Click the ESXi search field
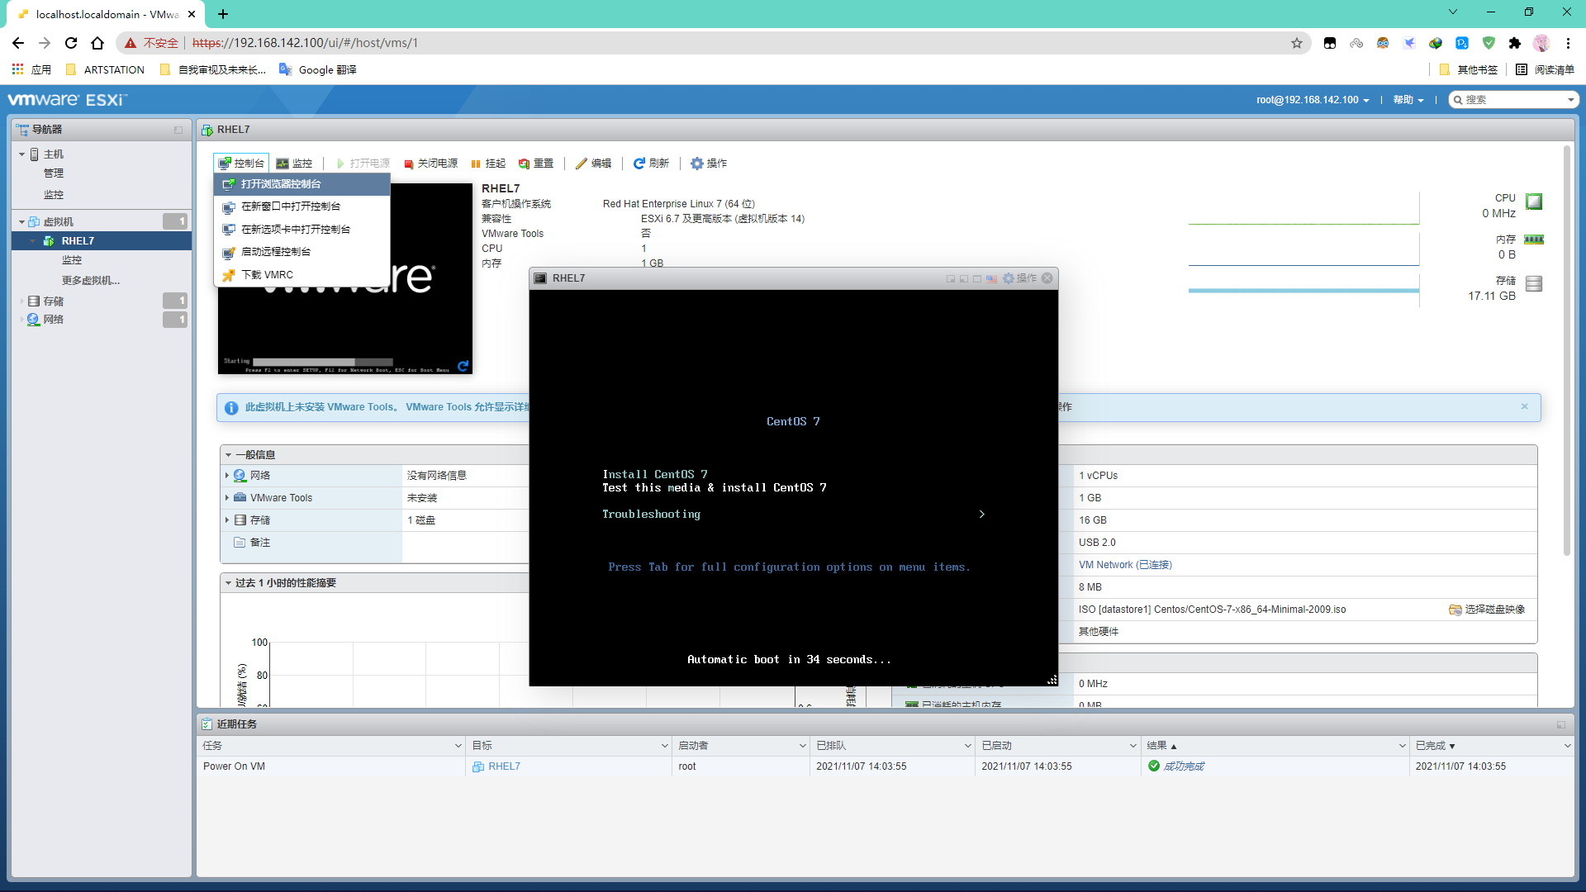The image size is (1586, 892). [x=1513, y=100]
